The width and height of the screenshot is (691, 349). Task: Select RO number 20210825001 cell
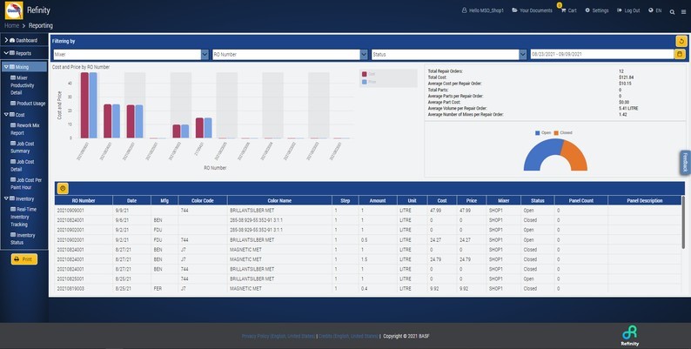tap(84, 279)
